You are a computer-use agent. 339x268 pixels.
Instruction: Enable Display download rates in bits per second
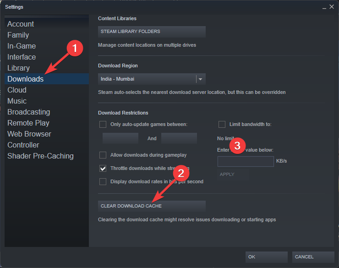pyautogui.click(x=103, y=182)
